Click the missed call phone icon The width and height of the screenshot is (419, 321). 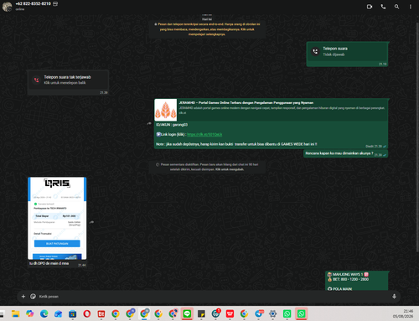pyautogui.click(x=36, y=80)
